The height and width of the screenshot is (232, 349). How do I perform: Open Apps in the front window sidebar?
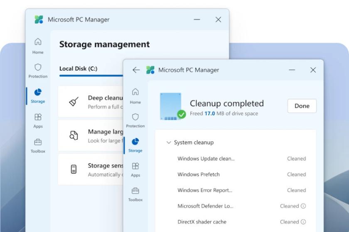pyautogui.click(x=135, y=170)
